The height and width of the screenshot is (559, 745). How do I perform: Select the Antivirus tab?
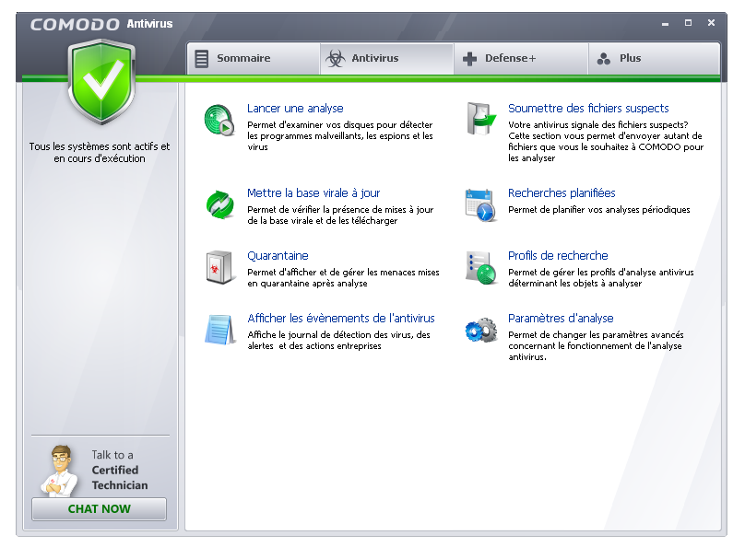click(386, 58)
